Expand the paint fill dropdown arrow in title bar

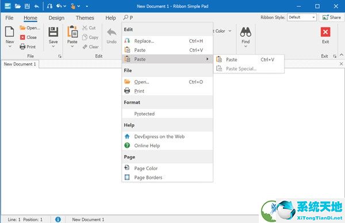click(64, 6)
